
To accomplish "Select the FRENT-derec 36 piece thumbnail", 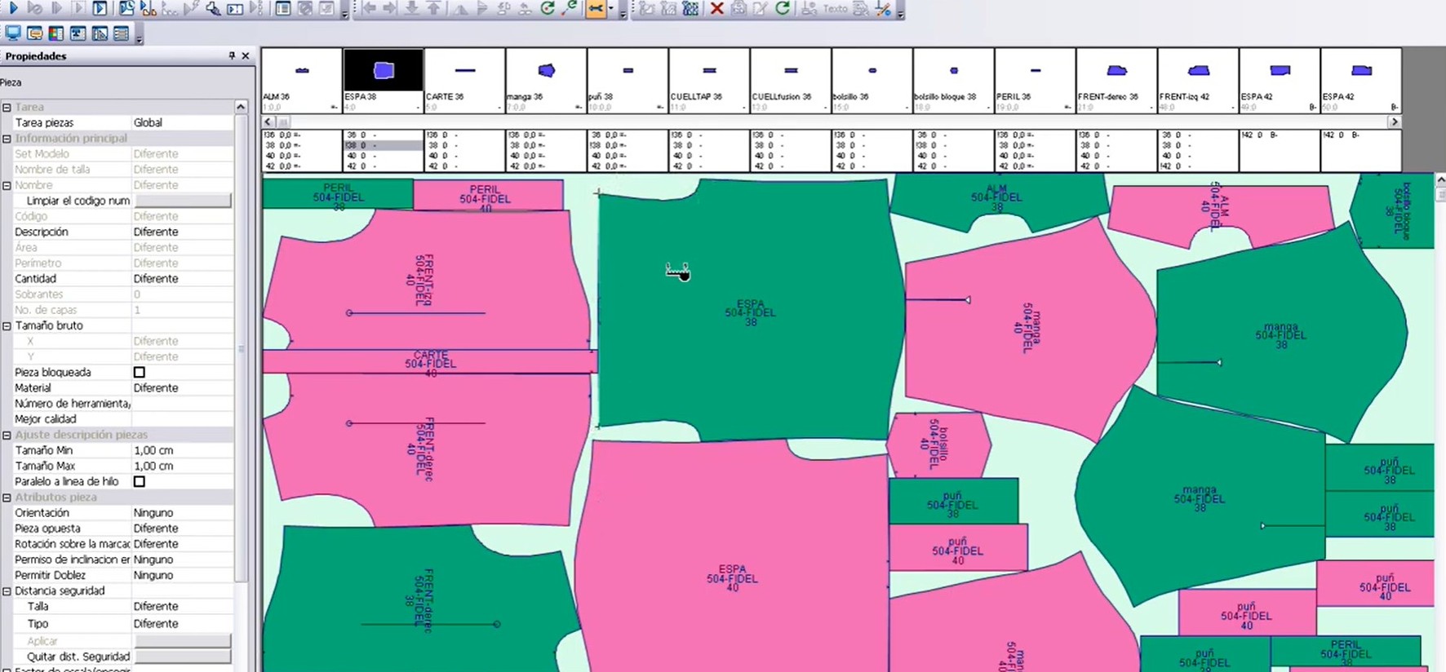I will pos(1116,80).
